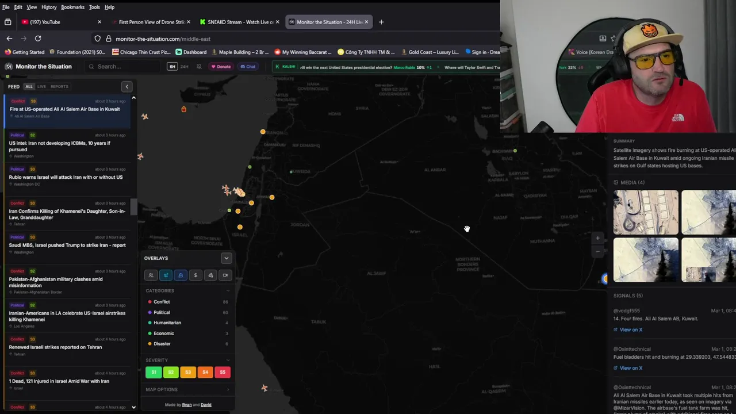Click the red fire marker near Turkey
Screen dimensions: 736x414
tap(183, 109)
